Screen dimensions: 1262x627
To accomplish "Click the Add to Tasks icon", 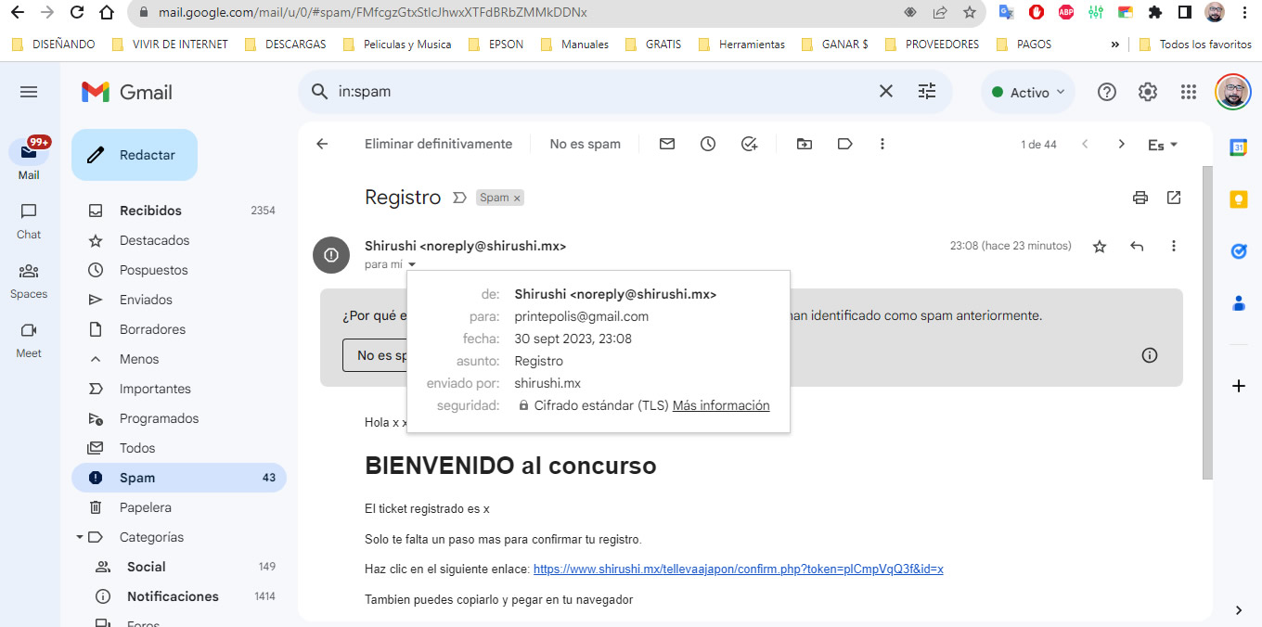I will coord(750,144).
